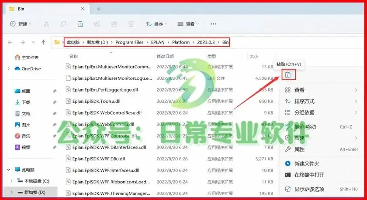Open 分组依据 submenu in context menu
The width and height of the screenshot is (367, 200).
coord(322,112)
